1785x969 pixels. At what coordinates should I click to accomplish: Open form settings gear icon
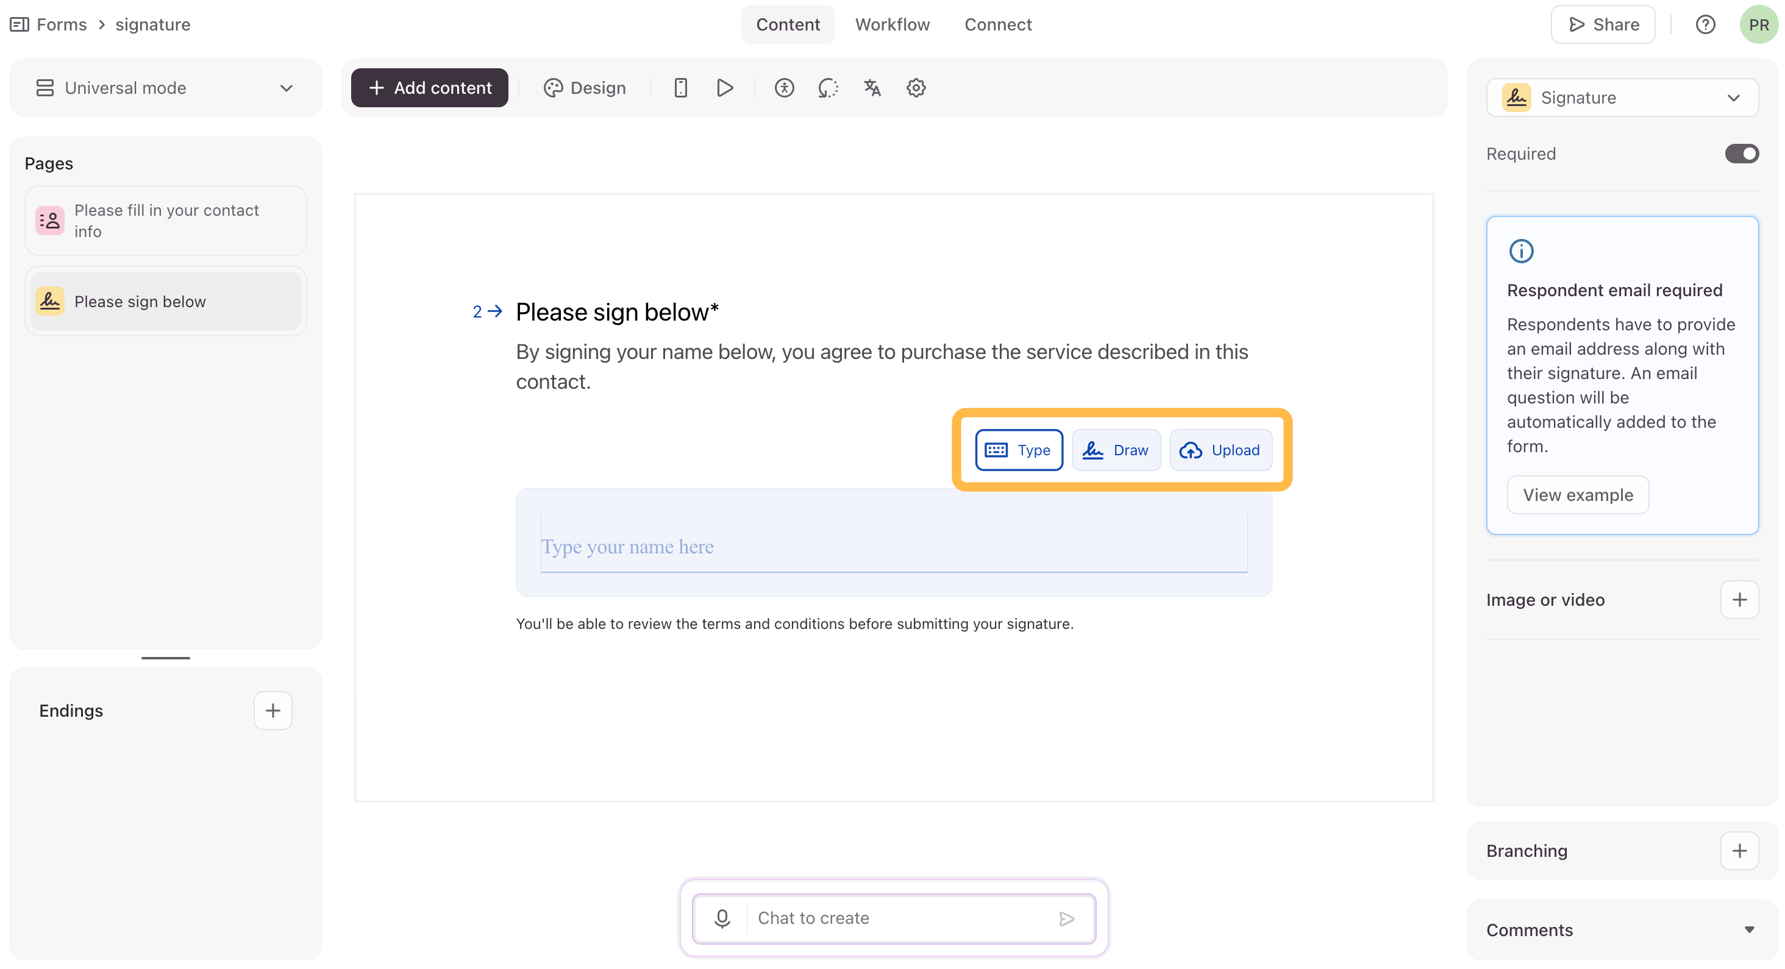click(916, 88)
